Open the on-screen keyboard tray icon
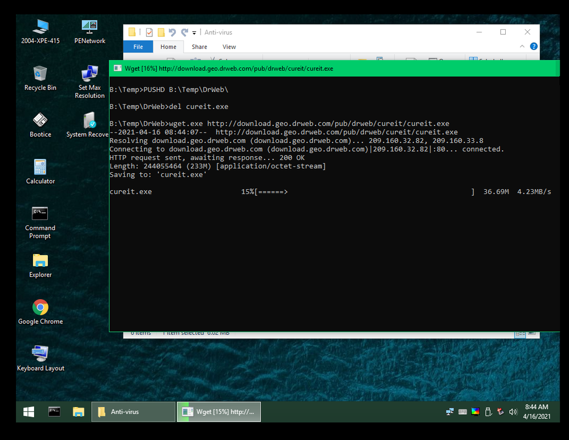The width and height of the screenshot is (569, 440). [x=463, y=412]
